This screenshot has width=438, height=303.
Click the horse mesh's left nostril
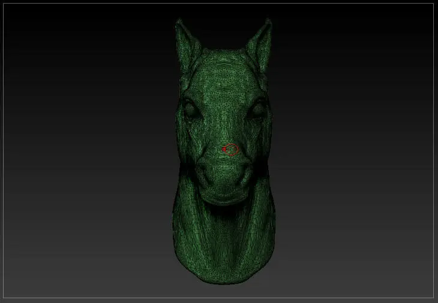(203, 175)
